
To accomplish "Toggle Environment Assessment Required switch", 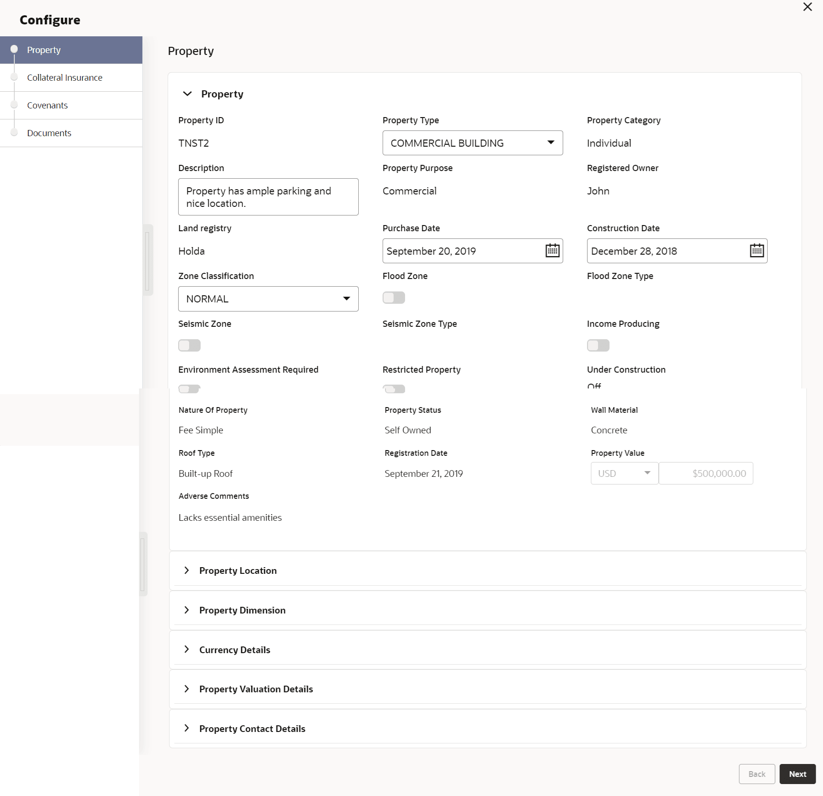I will pos(189,389).
